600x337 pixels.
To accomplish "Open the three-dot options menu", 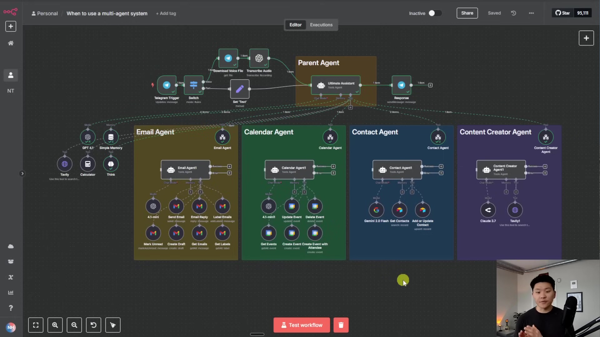I will coord(531,13).
